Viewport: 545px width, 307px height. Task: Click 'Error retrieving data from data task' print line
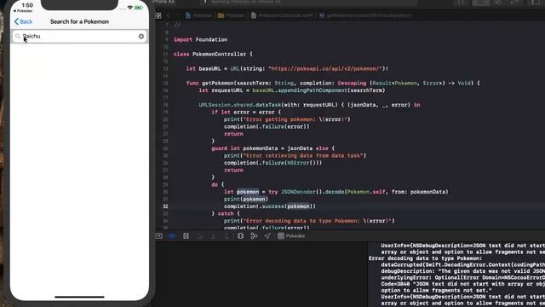click(x=295, y=155)
